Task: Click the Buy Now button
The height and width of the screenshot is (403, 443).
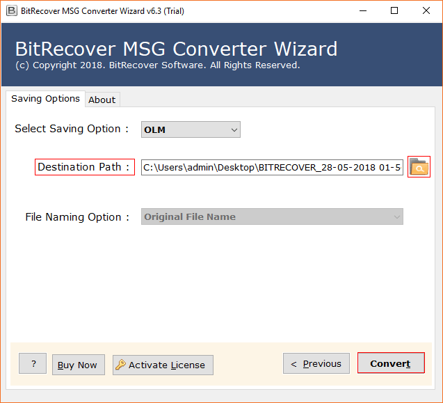Action: 79,365
